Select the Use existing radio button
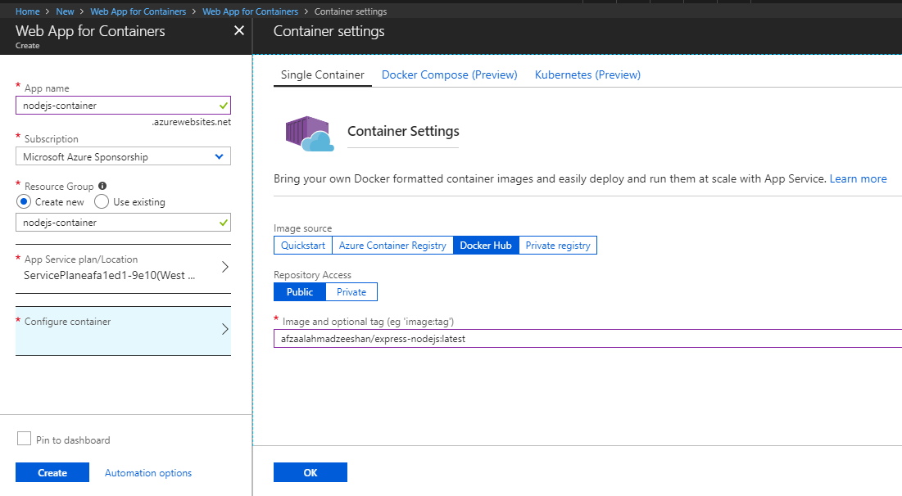902x496 pixels. coord(102,201)
